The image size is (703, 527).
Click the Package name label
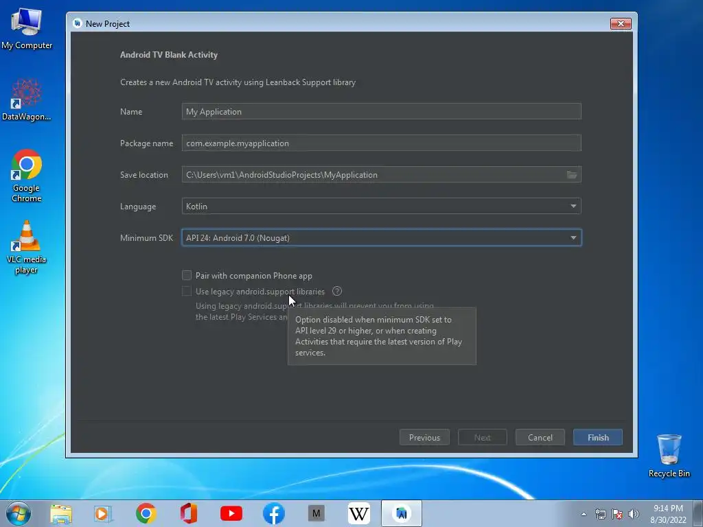pyautogui.click(x=146, y=143)
